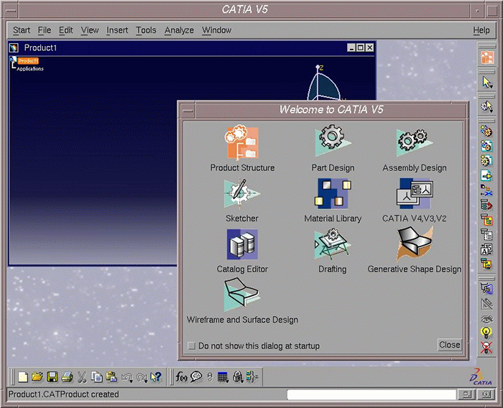
Task: Click the chain link icon in bottom toolbar
Action: [210, 377]
